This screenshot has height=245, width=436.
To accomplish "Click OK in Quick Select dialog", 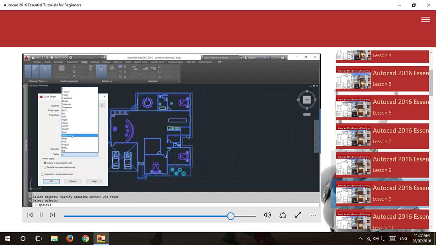I will [51, 181].
